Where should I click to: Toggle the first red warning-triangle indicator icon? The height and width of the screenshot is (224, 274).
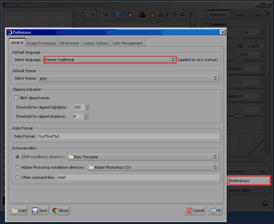click(142, 15)
